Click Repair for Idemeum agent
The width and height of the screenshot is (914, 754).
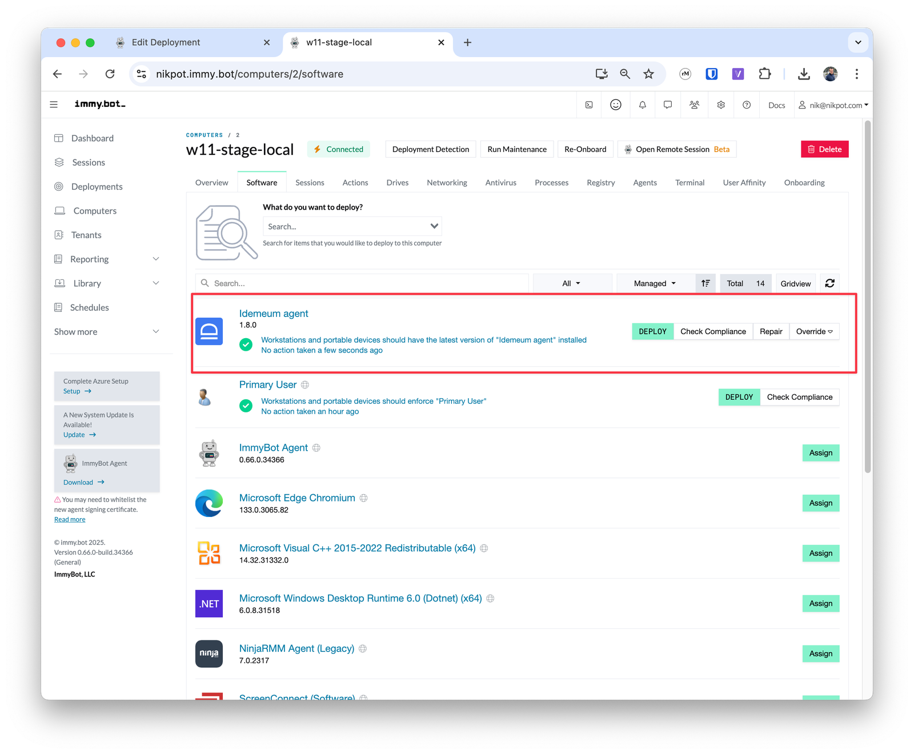tap(771, 331)
